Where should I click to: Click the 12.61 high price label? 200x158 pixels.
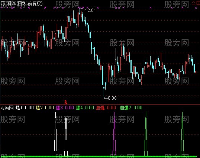[90, 10]
